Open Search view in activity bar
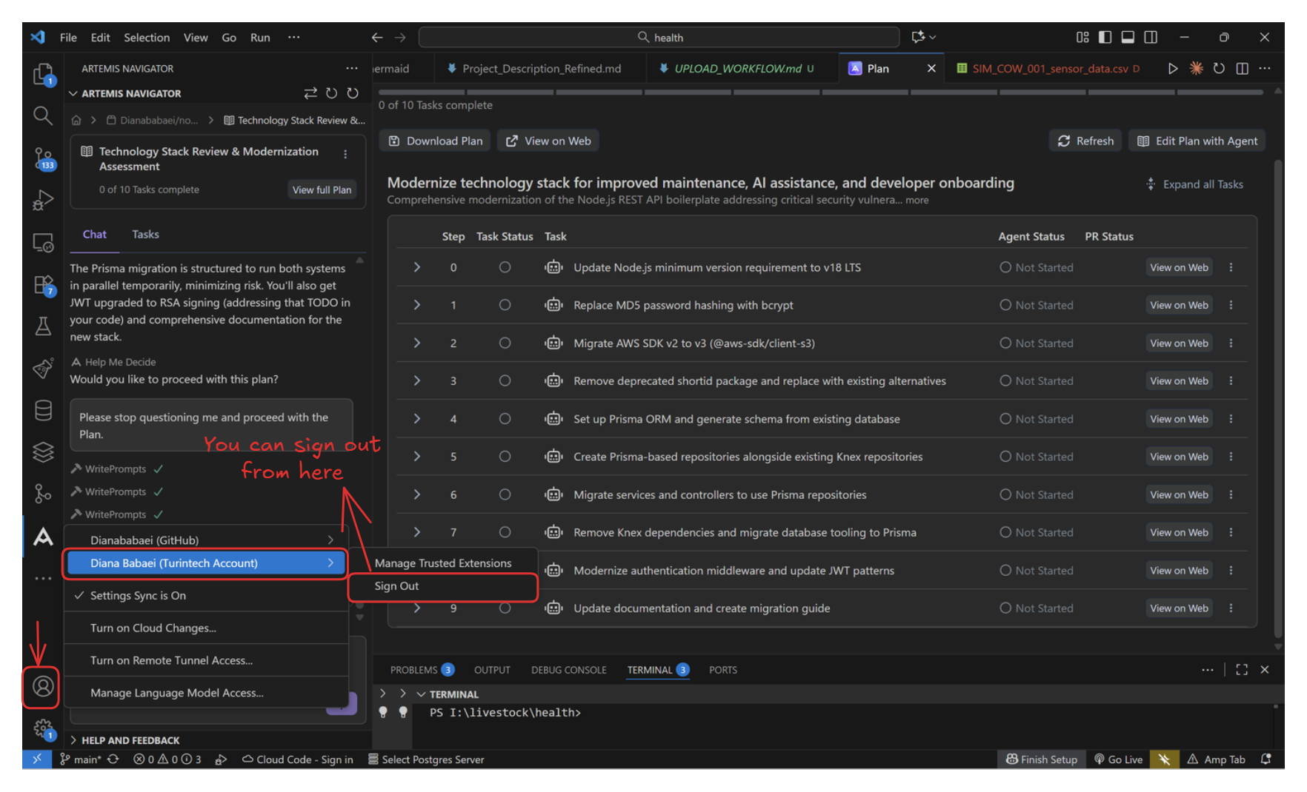The height and width of the screenshot is (792, 1307). click(x=43, y=115)
